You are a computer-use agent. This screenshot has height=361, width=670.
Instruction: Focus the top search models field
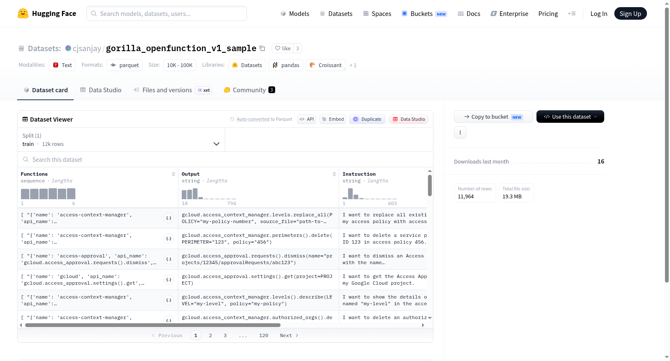[167, 13]
